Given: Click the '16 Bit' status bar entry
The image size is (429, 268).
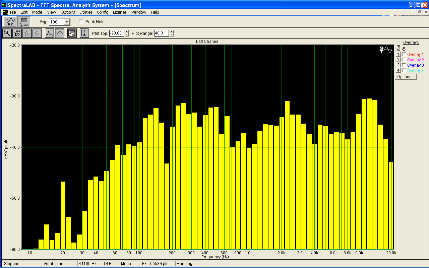Looking at the screenshot, I should pos(110,264).
